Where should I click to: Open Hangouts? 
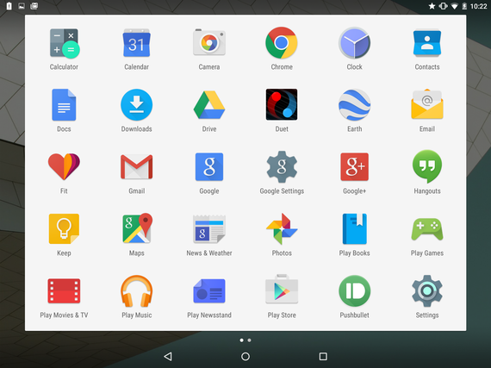[x=427, y=166]
